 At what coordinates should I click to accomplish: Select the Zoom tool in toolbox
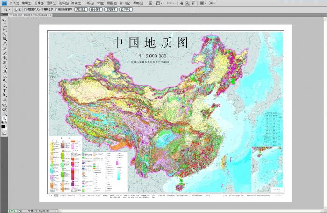point(4,119)
